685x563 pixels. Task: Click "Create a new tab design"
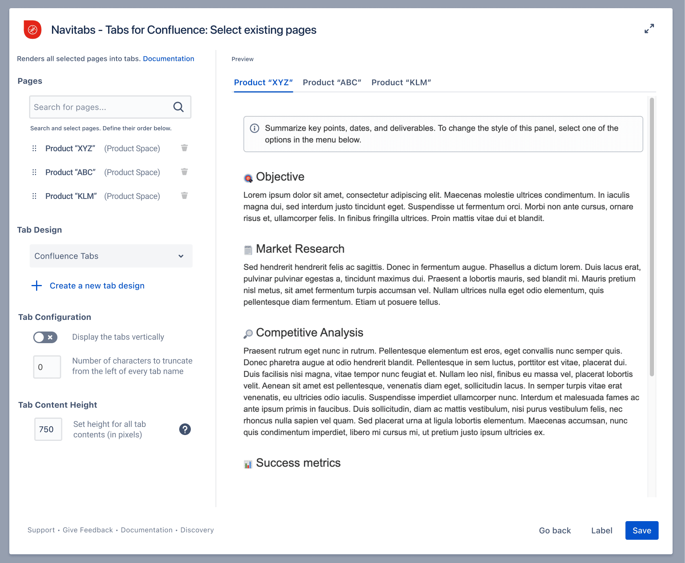pos(97,286)
